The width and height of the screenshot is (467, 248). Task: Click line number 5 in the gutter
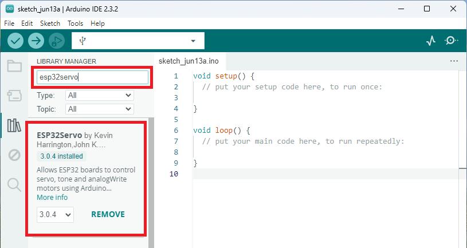tap(176, 119)
